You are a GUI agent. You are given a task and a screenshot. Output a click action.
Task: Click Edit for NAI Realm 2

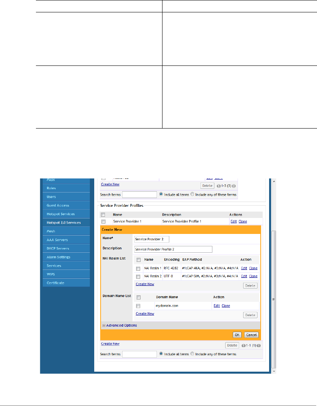[x=244, y=276]
